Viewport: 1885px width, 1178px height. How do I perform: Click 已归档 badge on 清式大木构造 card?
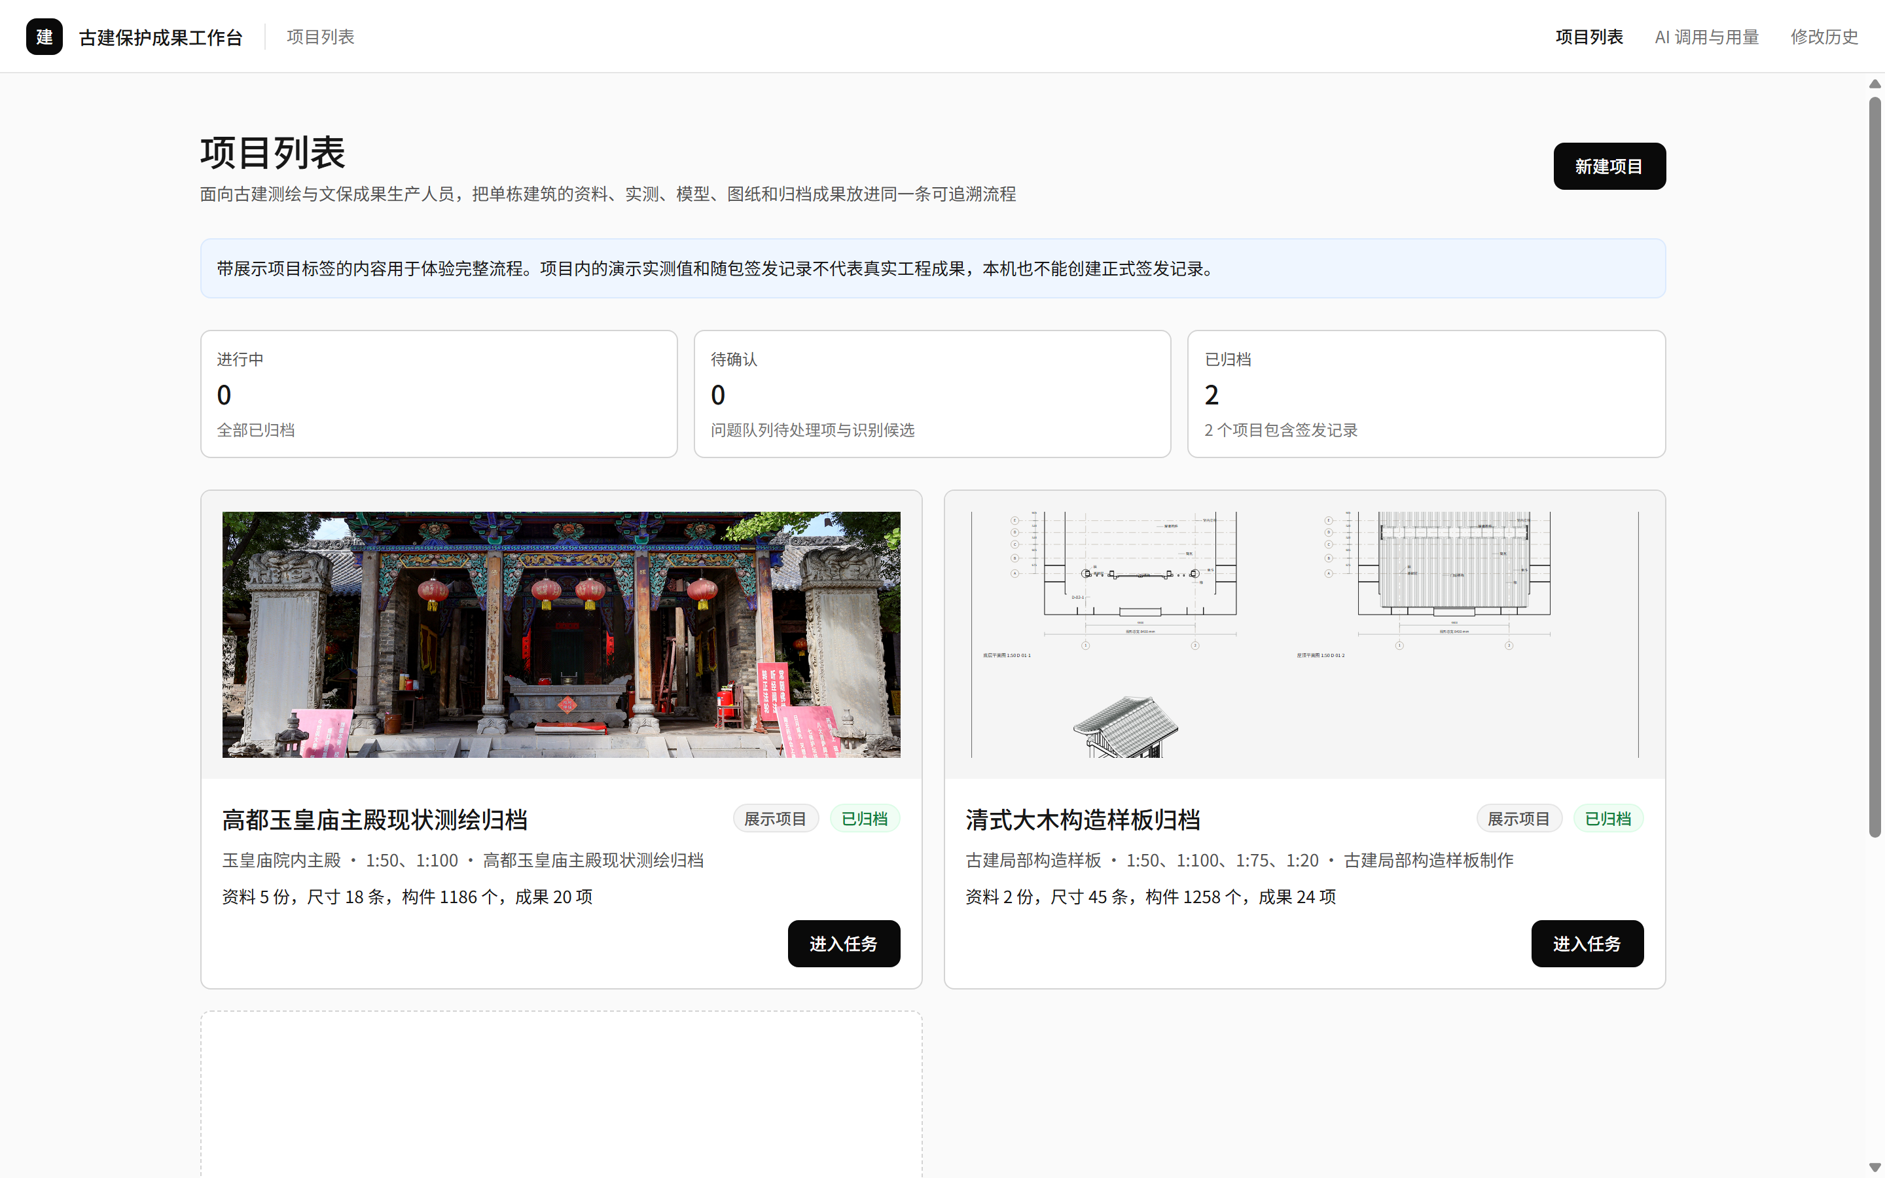[1609, 819]
